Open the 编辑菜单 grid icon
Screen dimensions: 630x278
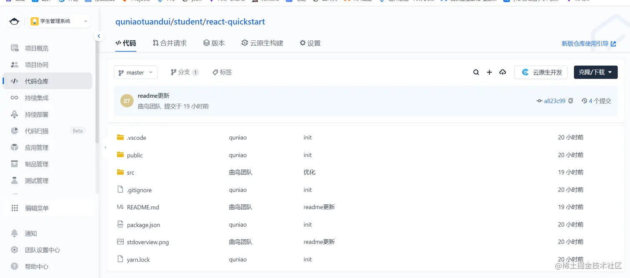click(x=15, y=208)
